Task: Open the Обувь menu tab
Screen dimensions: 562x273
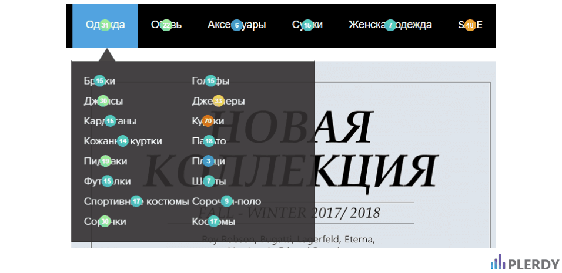Action: pyautogui.click(x=166, y=25)
